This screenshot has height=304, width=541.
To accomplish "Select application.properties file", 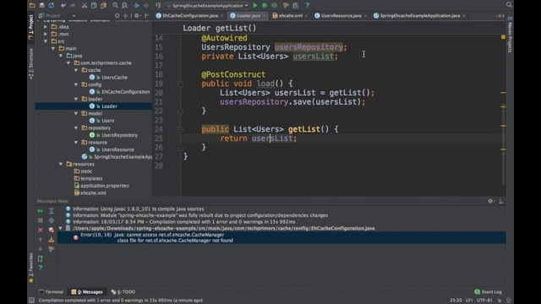I will coord(105,186).
